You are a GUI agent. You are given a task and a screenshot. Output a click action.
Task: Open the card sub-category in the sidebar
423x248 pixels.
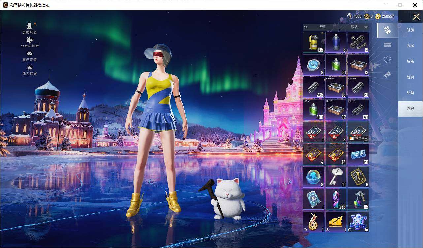(388, 30)
